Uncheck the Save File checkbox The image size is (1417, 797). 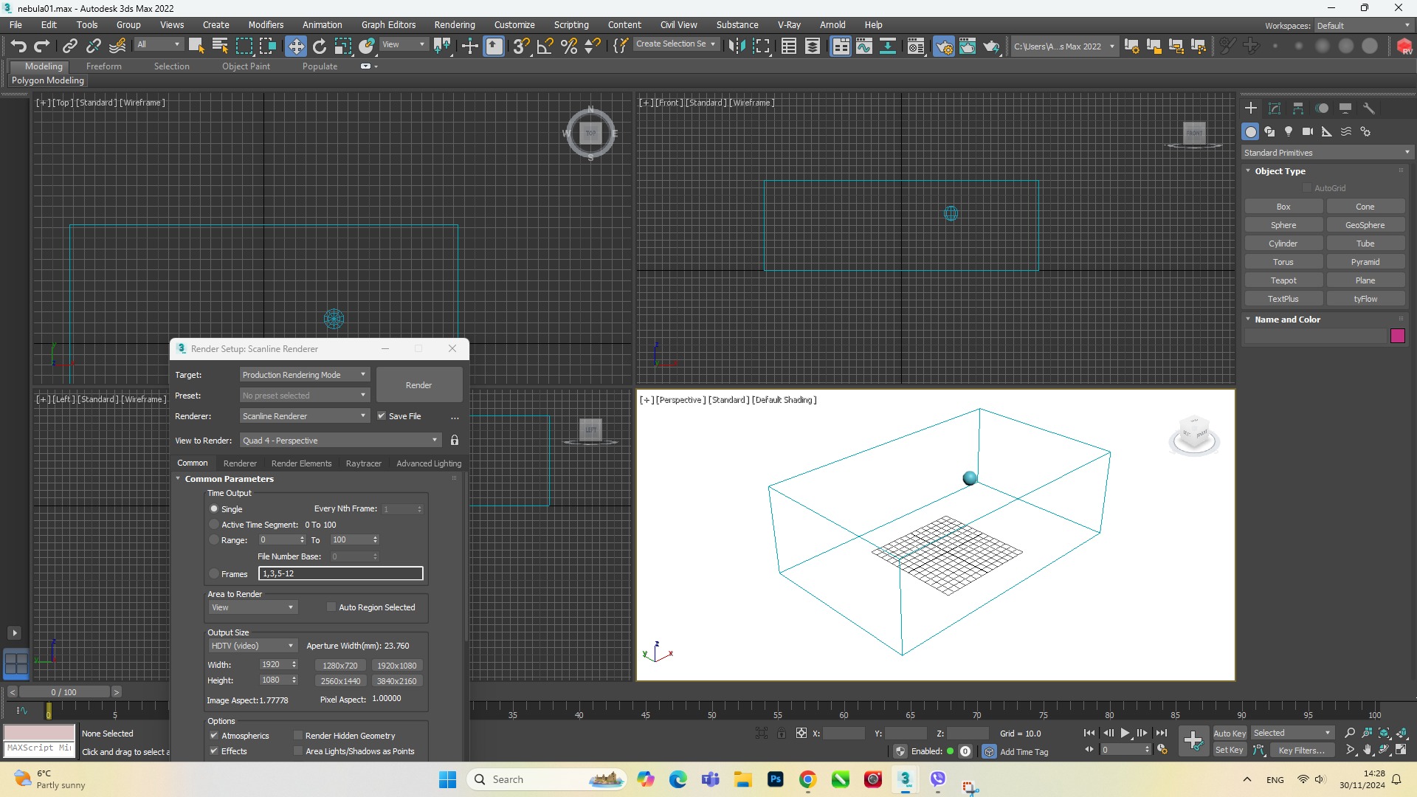[x=382, y=416]
